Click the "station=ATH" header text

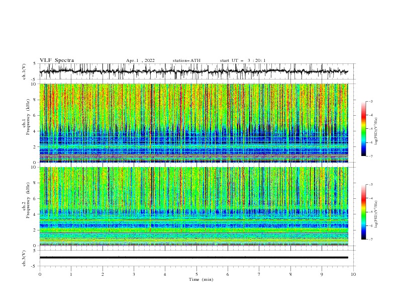(x=186, y=60)
